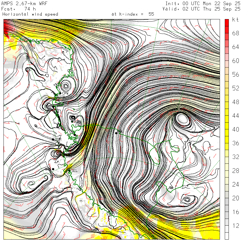
Task: Click the BIA station marker dot
Action: 72,122
